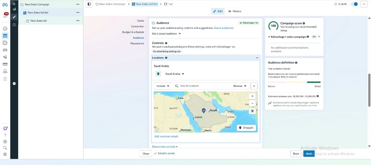
Task: Click the bug report icon
Action: [5, 155]
